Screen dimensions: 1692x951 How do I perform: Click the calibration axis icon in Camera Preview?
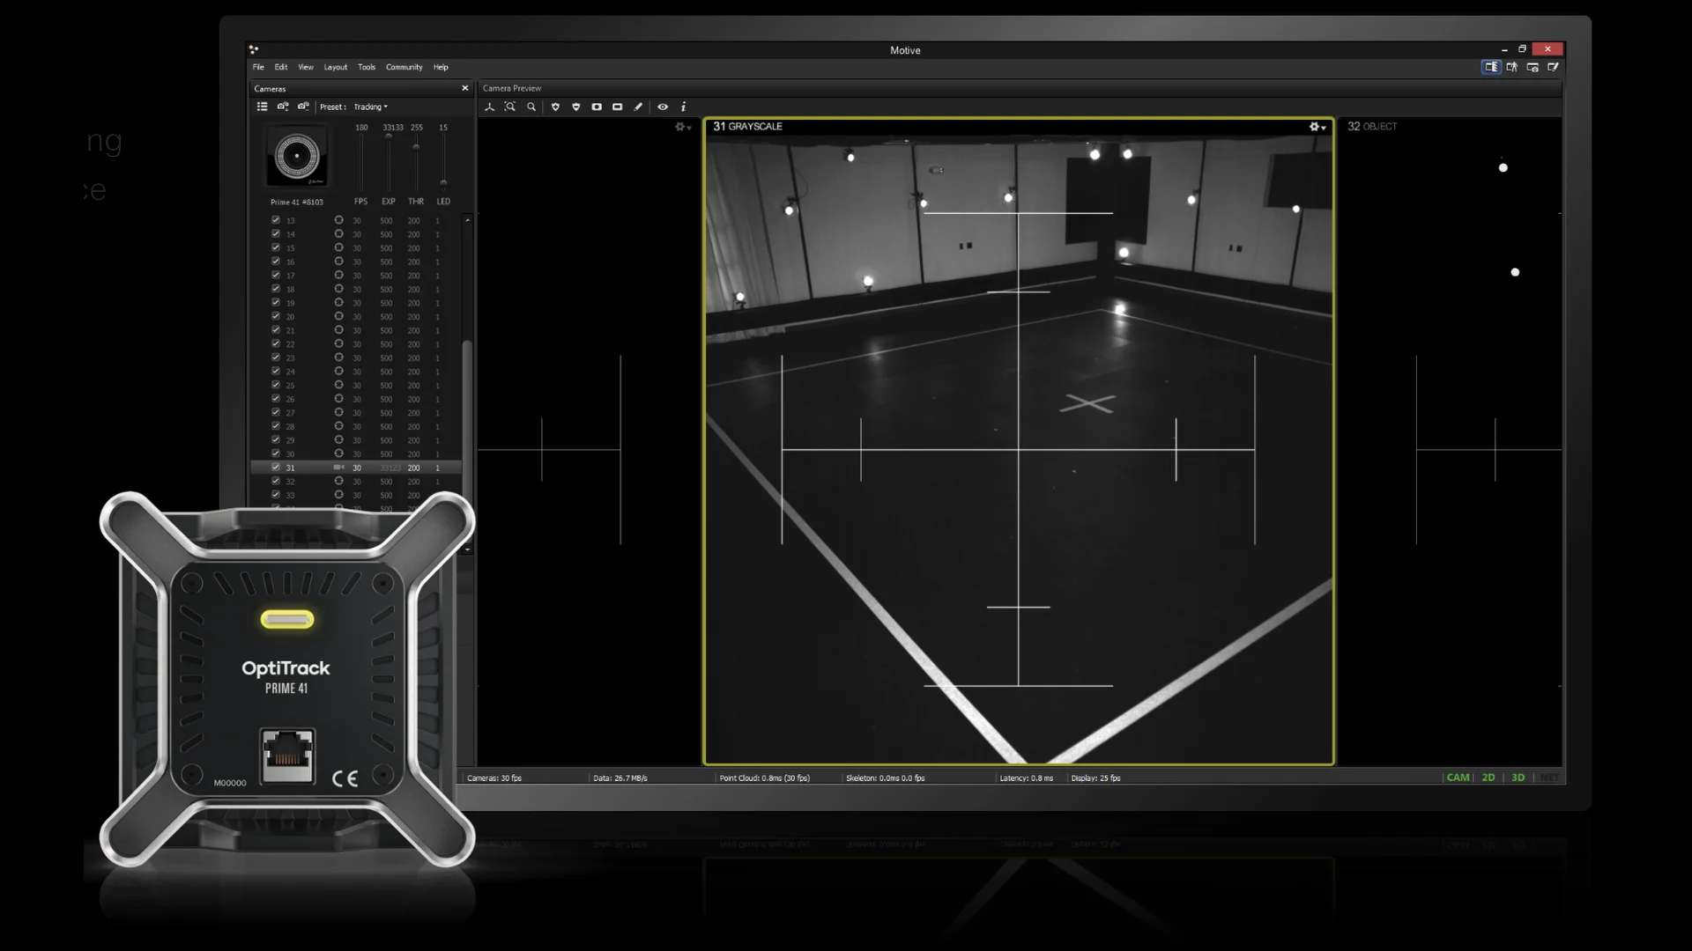pyautogui.click(x=490, y=107)
